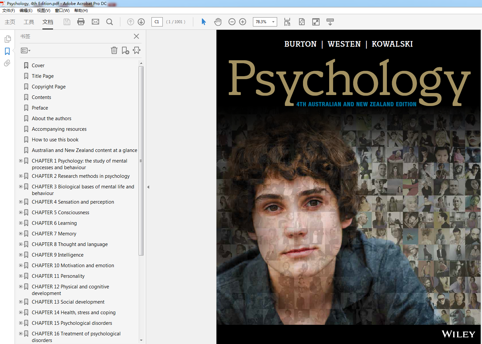Open the zoom level dropdown
The height and width of the screenshot is (344, 482).
273,22
